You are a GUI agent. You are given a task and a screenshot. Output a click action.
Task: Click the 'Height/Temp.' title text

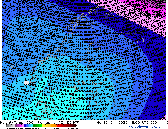point(13,123)
